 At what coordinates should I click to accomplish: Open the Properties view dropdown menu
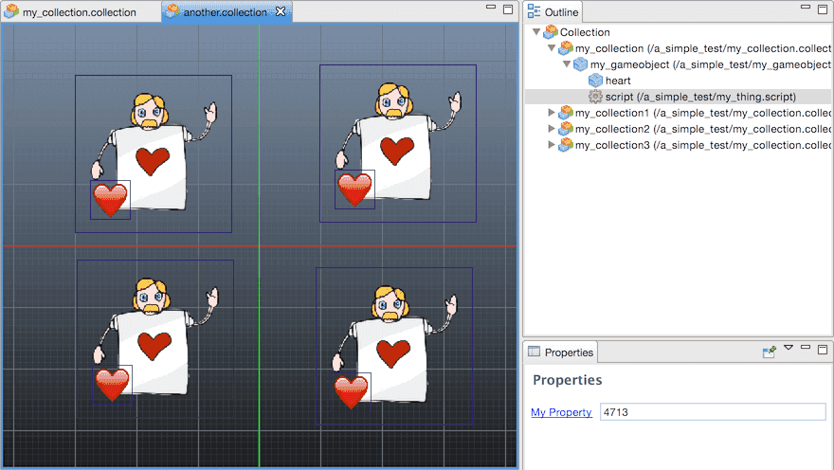(789, 349)
